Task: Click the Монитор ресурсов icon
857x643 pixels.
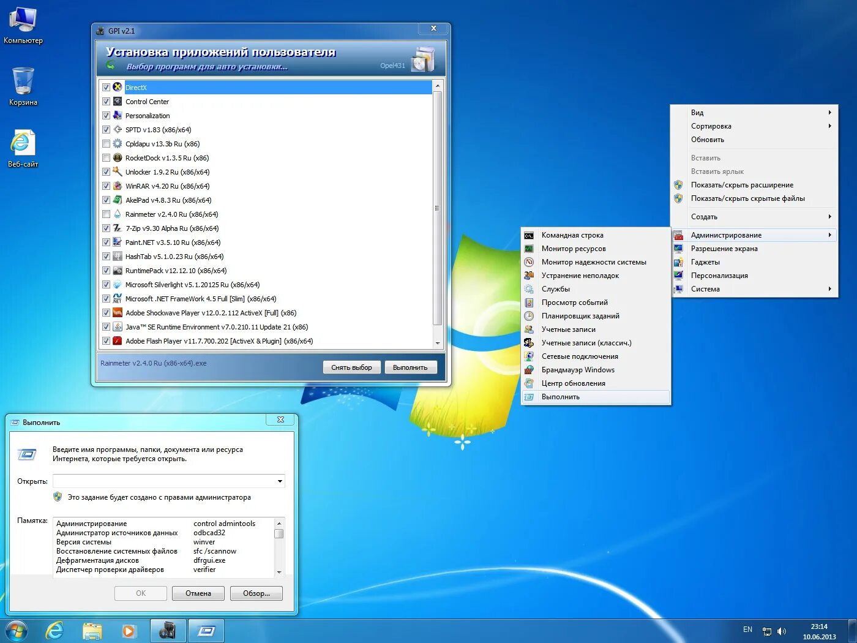Action: coord(529,249)
